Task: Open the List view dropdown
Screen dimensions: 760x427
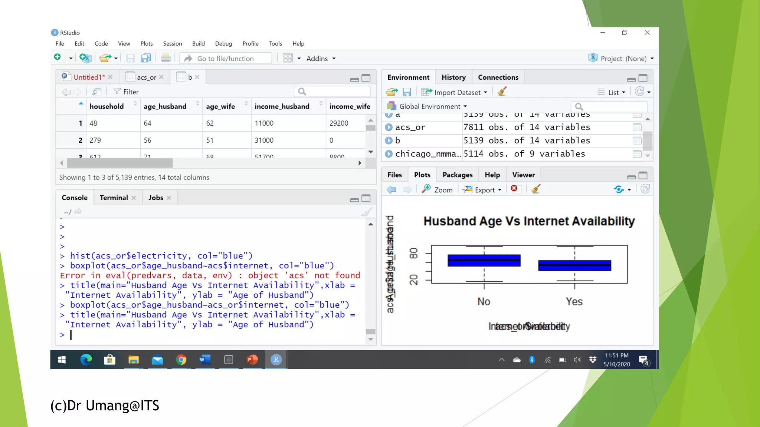Action: [611, 92]
